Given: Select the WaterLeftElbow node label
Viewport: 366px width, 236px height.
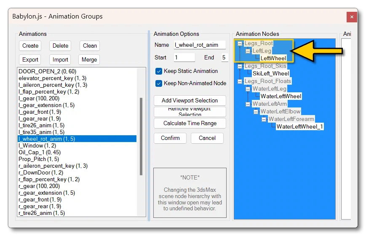Looking at the screenshot, I should 281,111.
